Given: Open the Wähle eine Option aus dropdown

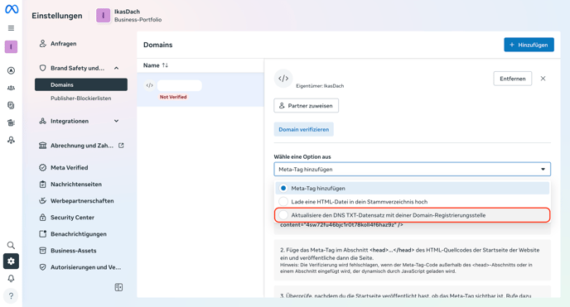Looking at the screenshot, I should pos(413,169).
